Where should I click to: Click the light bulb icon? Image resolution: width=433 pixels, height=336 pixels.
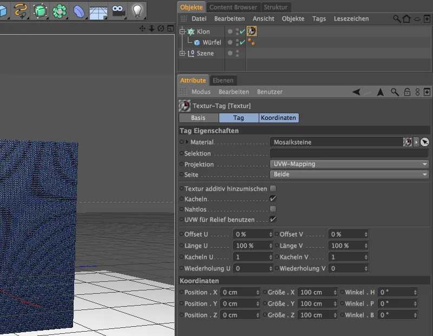pos(137,11)
